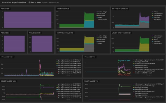Click the first purple node marker in CPU Usage by Node
Viewport: 166px width, 103px height.
click(x=57, y=60)
